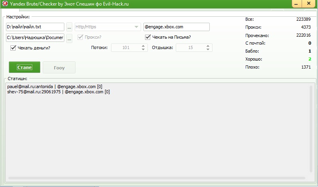Viewport: 318px width, 187px height.
Task: Click the С почтой count value
Action: 310,43
